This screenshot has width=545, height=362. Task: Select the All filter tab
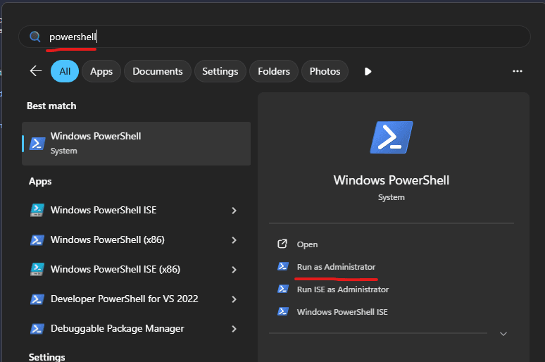(65, 71)
